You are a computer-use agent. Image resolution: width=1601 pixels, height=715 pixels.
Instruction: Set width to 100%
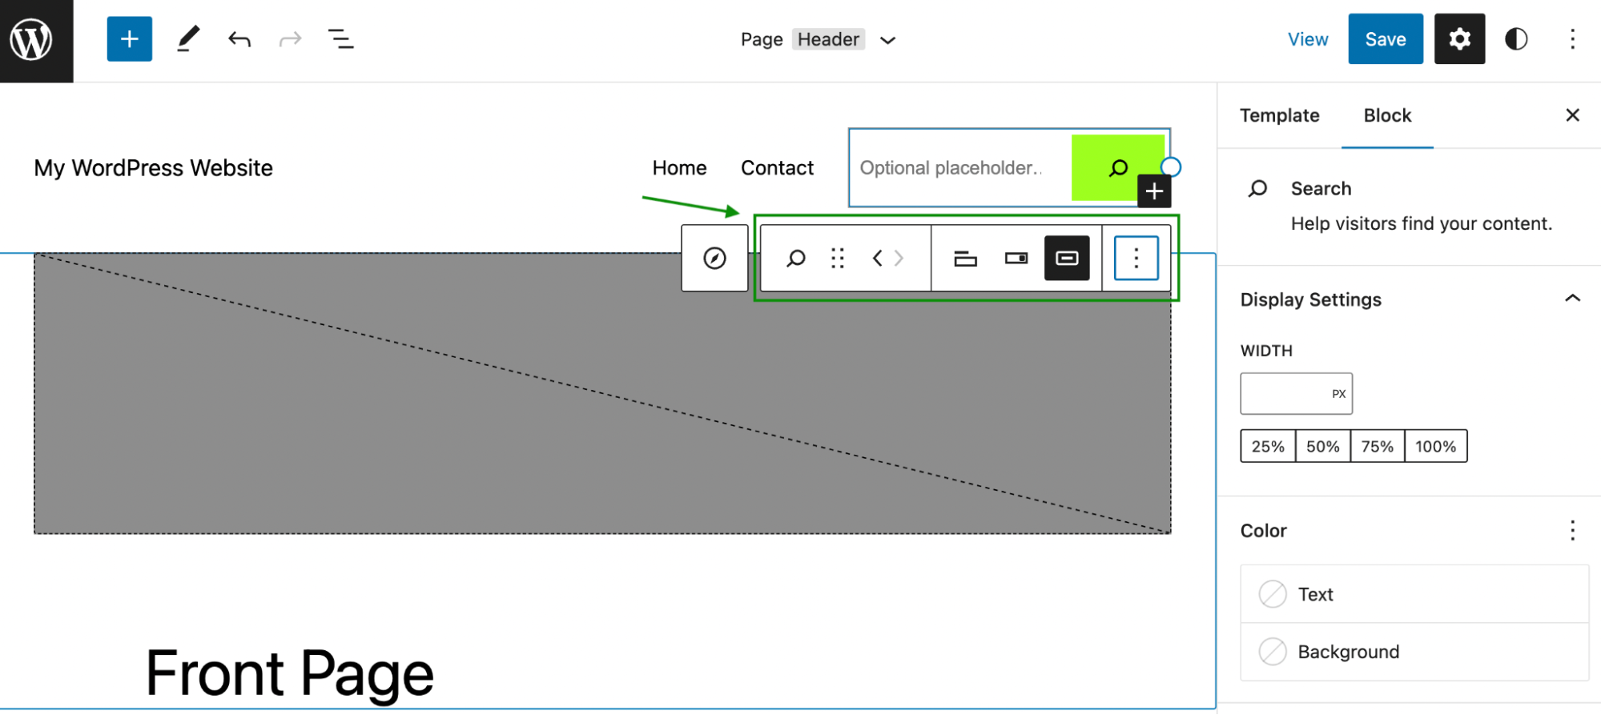pyautogui.click(x=1435, y=446)
